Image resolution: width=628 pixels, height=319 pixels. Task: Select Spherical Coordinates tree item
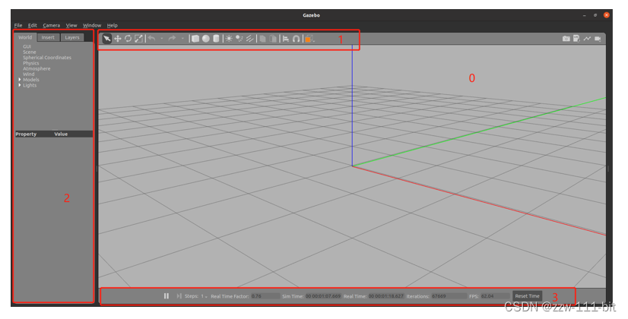pos(47,58)
